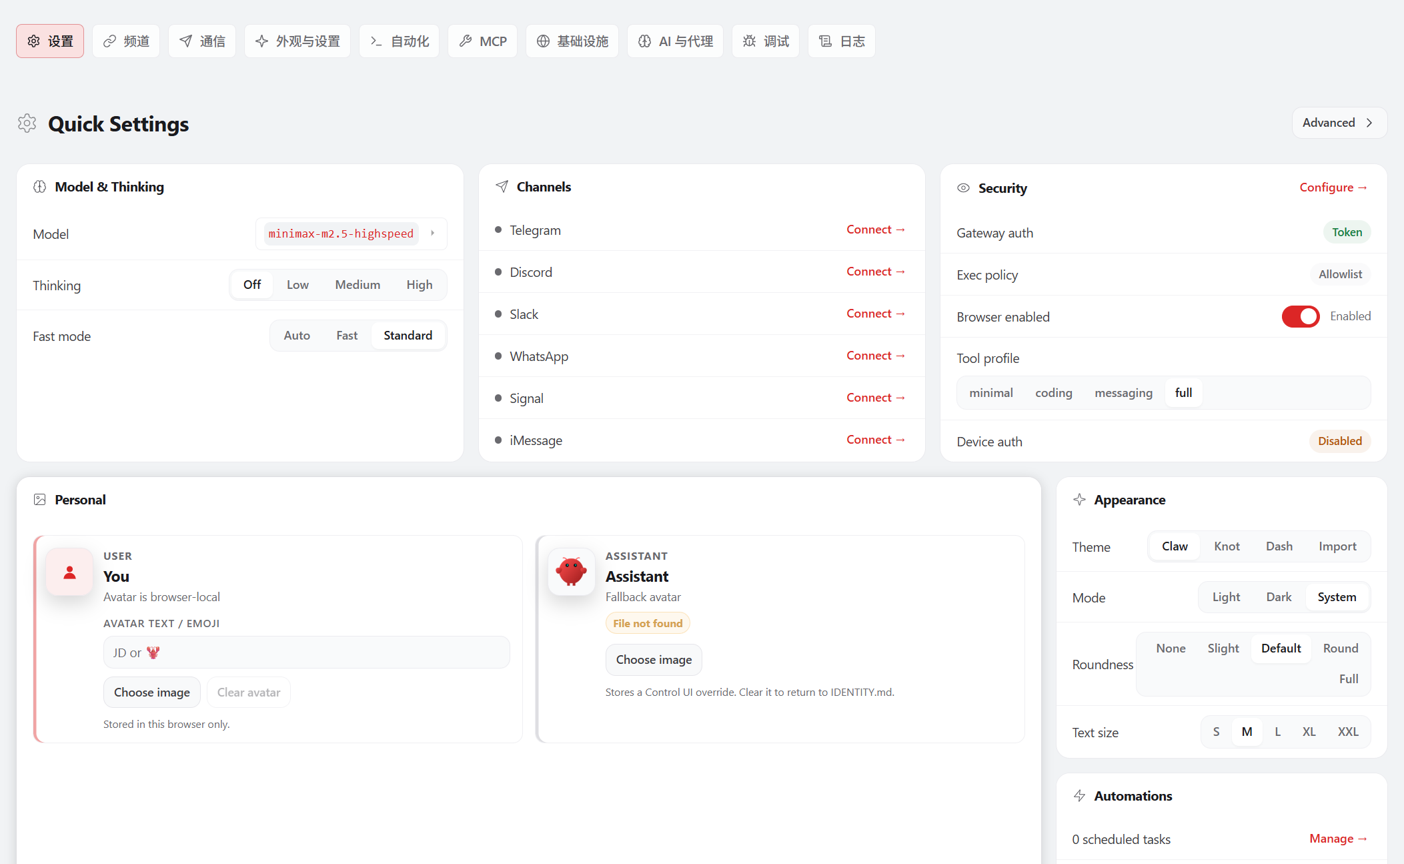1404x864 pixels.
Task: Set Thinking level to High
Action: click(420, 285)
